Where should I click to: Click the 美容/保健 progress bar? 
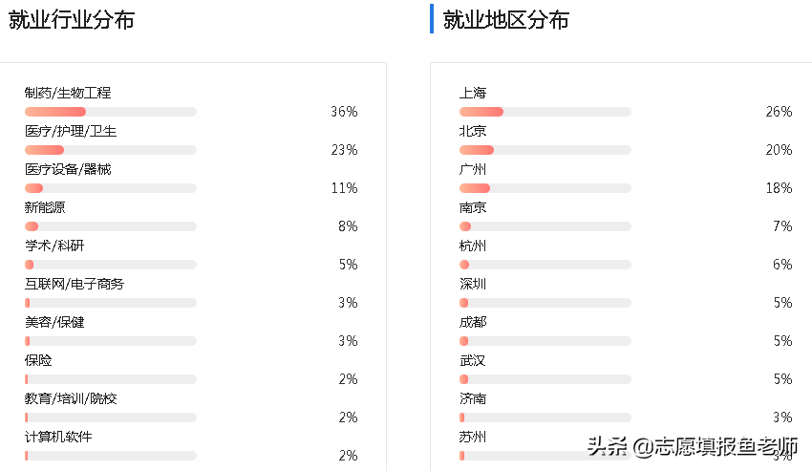tap(111, 341)
